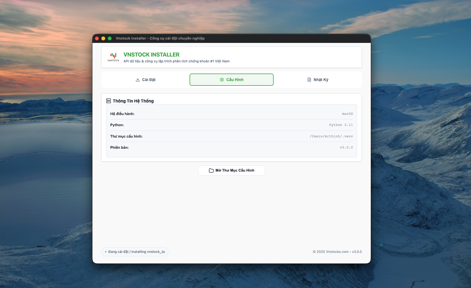Switch to the Cài Đặt tab
Viewport: 471px width, 288px height.
[146, 80]
